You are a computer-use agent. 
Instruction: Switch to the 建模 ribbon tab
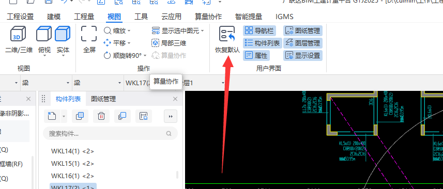tap(54, 17)
